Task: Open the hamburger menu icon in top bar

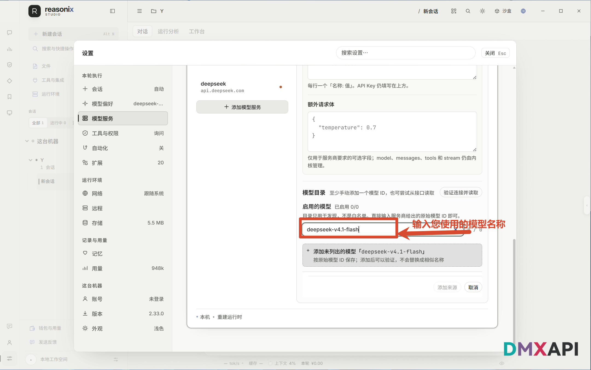Action: click(x=139, y=11)
